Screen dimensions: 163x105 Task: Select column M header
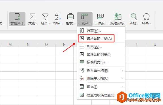[x=10, y=44]
